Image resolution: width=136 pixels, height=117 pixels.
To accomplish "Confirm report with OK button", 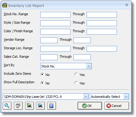I will pyautogui.click(x=90, y=106).
